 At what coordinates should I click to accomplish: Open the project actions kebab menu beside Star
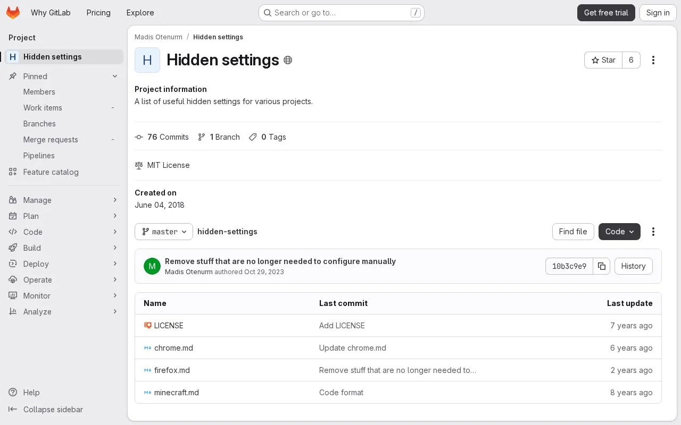pyautogui.click(x=653, y=60)
